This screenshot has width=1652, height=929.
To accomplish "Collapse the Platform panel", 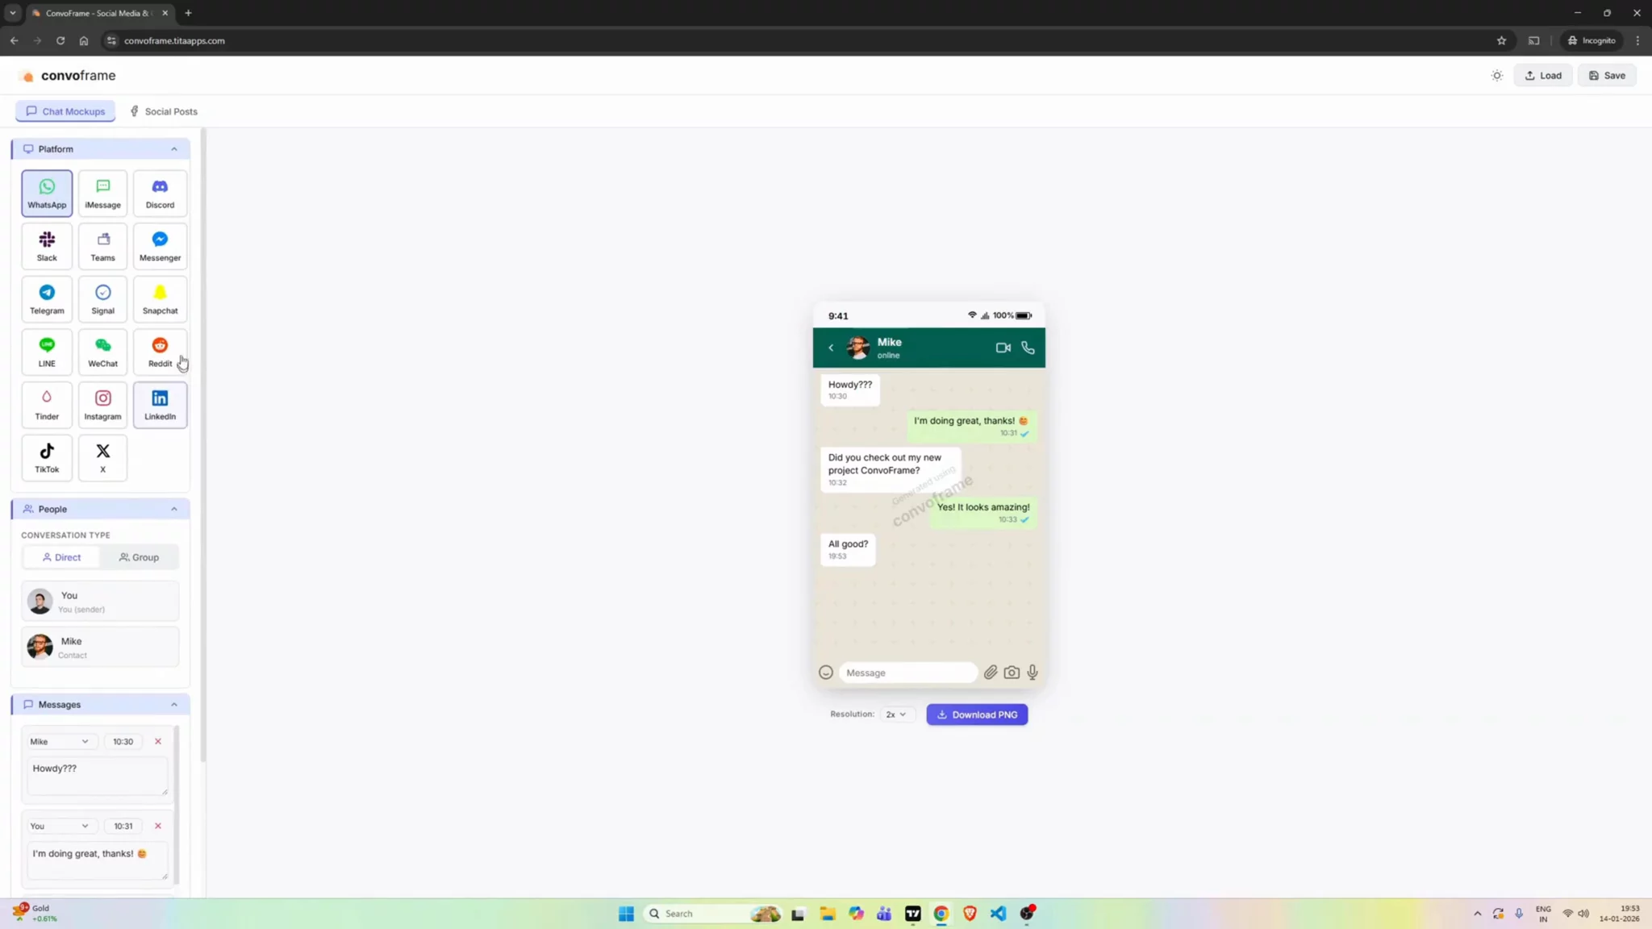I will point(173,148).
